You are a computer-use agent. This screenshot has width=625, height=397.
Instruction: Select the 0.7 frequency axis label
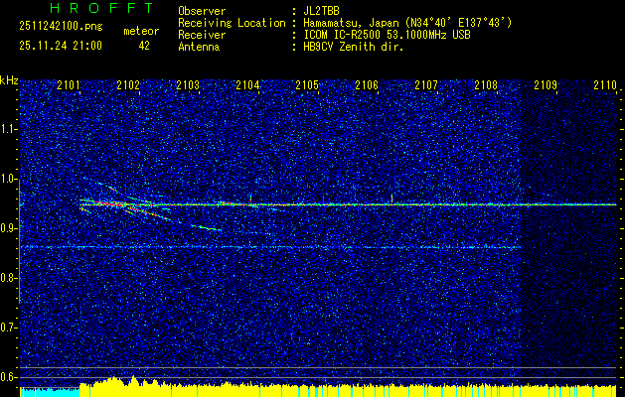coord(9,327)
